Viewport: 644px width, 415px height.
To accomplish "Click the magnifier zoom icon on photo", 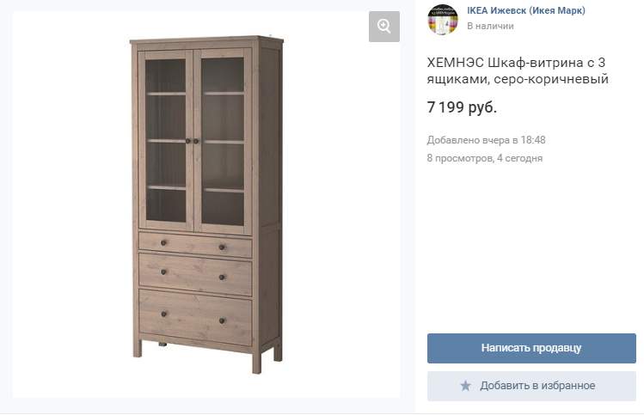I will 384,27.
